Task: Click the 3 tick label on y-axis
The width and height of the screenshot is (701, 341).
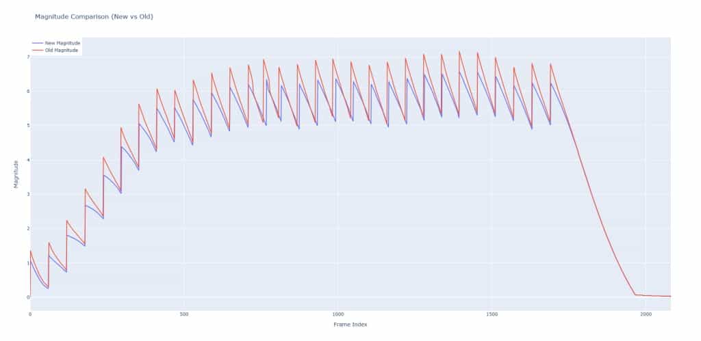Action: tap(27, 194)
